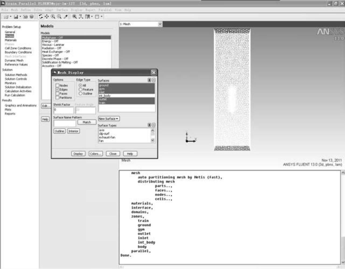Select the first Zoom In/Out magnifier tool
This screenshot has width=345, height=269.
(53, 17)
